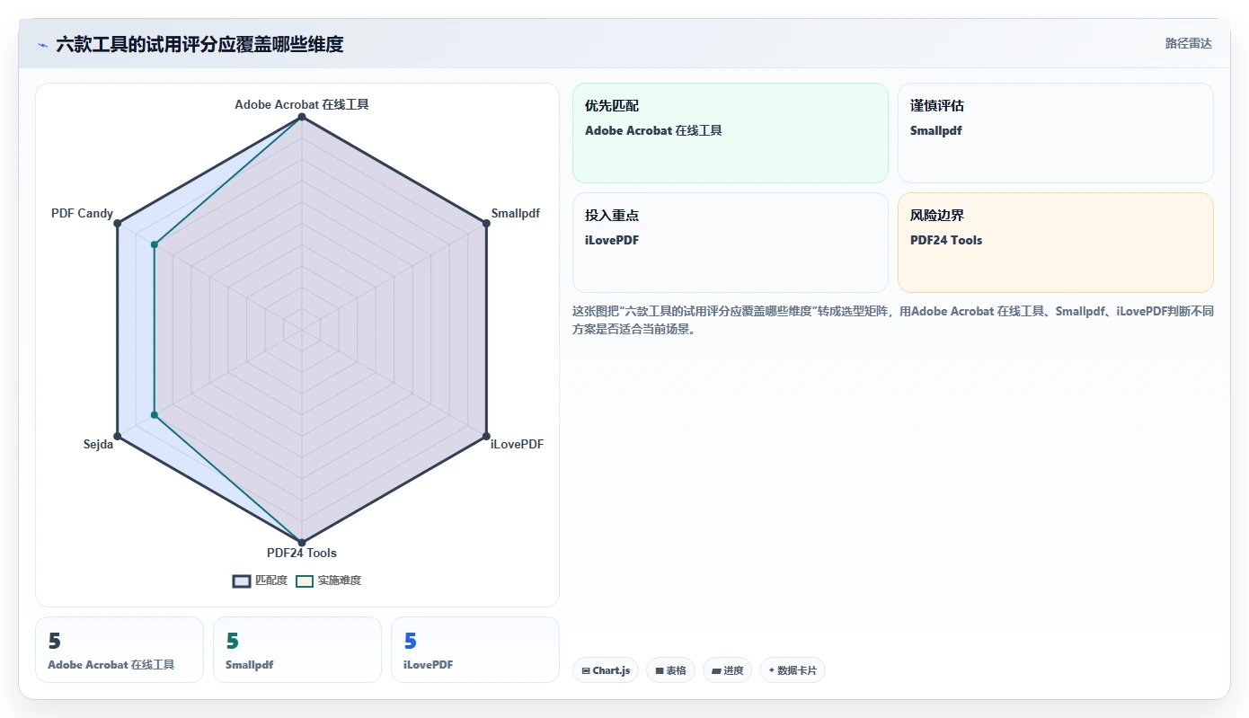The height and width of the screenshot is (718, 1249).
Task: Click PDF24 Tools text in 风险边界 card
Action: click(x=946, y=240)
